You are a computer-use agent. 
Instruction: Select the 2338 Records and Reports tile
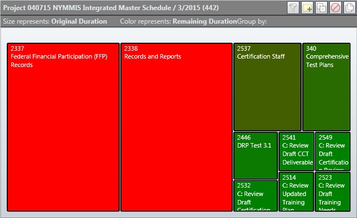pos(176,127)
